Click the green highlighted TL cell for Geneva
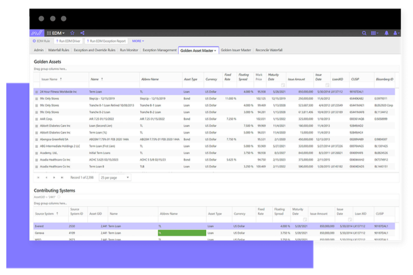Image resolution: width=413 pixels, height=275 pixels. pyautogui.click(x=181, y=233)
